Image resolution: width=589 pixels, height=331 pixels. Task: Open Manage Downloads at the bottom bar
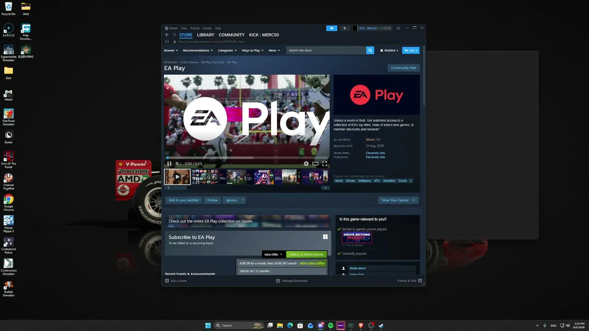pos(292,281)
